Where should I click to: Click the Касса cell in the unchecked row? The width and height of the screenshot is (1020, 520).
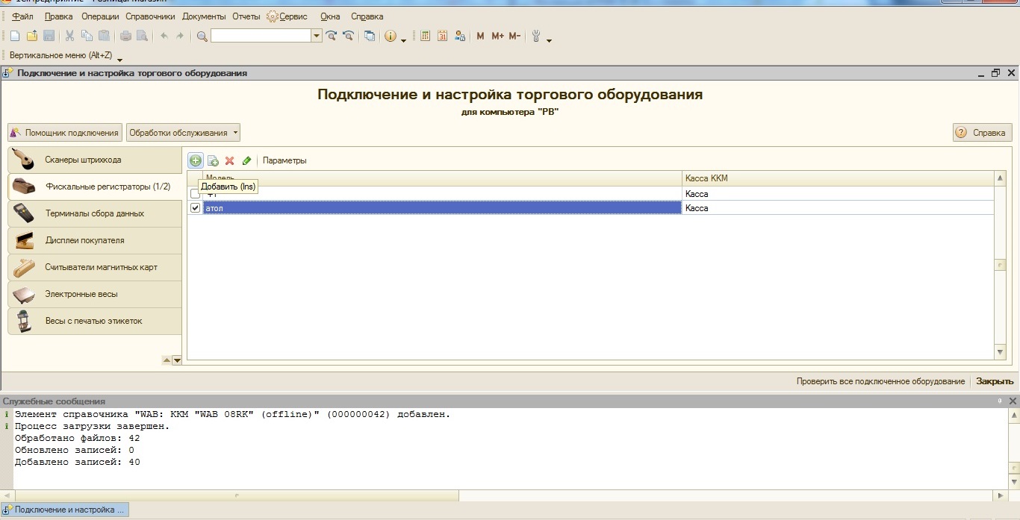coord(838,194)
